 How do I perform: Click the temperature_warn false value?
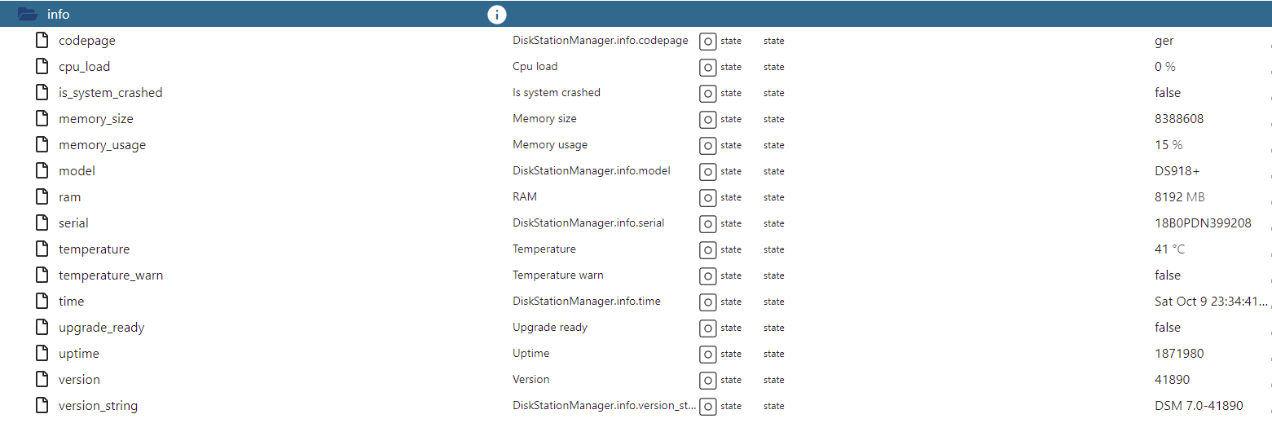coord(1167,275)
